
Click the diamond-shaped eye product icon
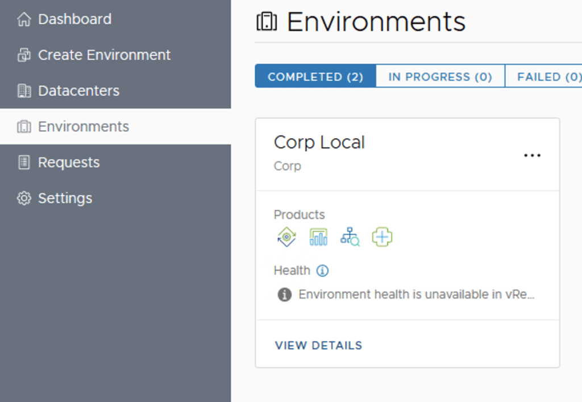point(286,237)
